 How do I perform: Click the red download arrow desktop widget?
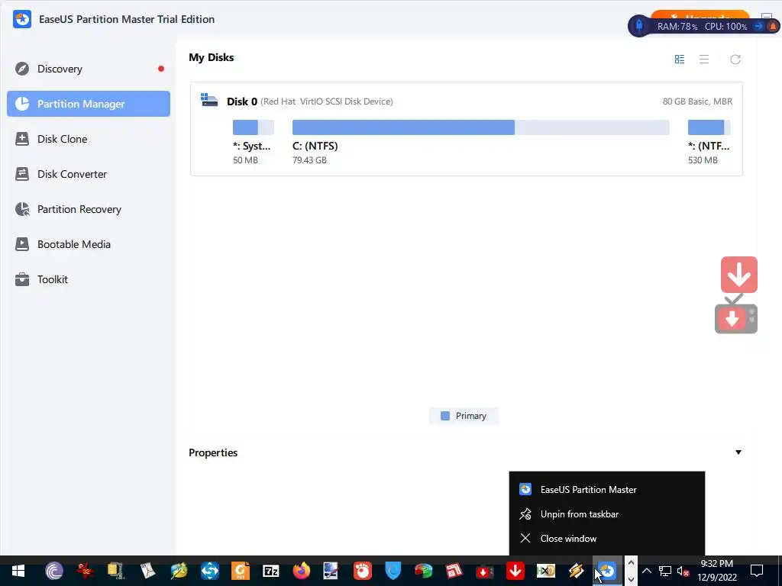[x=738, y=275]
